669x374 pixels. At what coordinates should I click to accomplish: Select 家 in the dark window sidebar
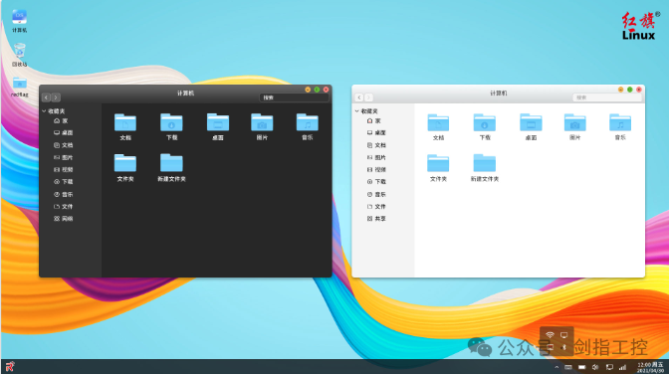(x=61, y=121)
